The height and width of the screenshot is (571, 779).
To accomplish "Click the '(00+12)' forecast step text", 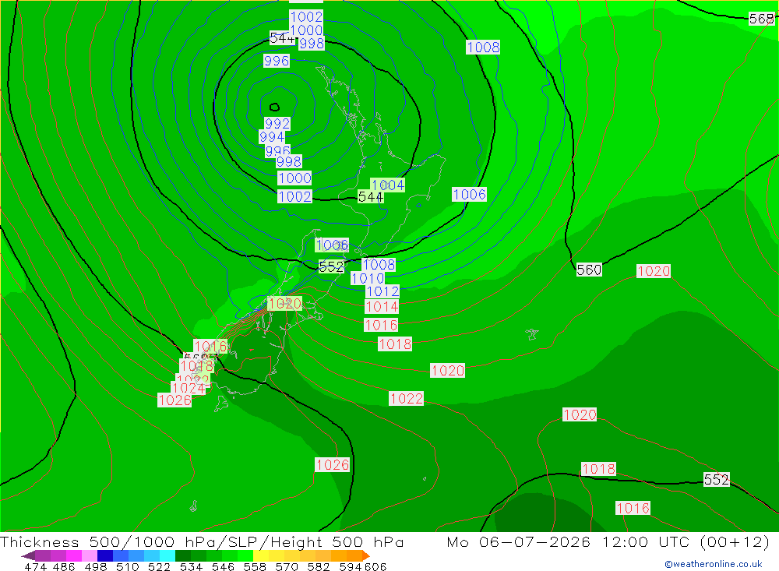I will 735,541.
